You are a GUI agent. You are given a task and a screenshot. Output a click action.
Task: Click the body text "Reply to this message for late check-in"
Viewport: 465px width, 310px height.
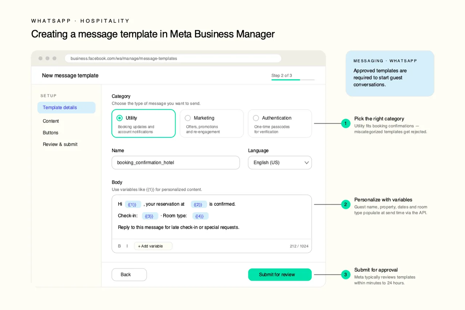(x=158, y=228)
